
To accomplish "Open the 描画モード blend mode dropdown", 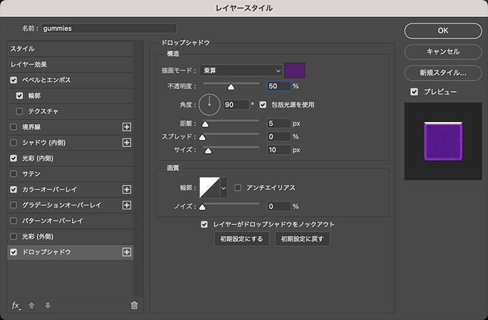I will click(241, 71).
